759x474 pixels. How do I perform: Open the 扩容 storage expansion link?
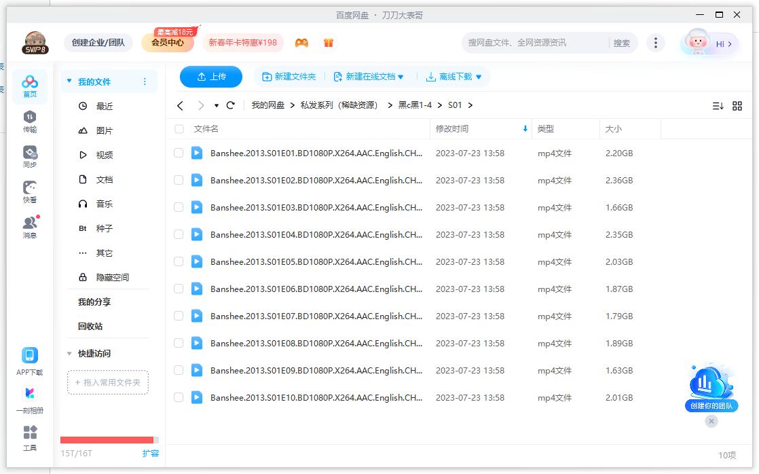click(x=151, y=453)
